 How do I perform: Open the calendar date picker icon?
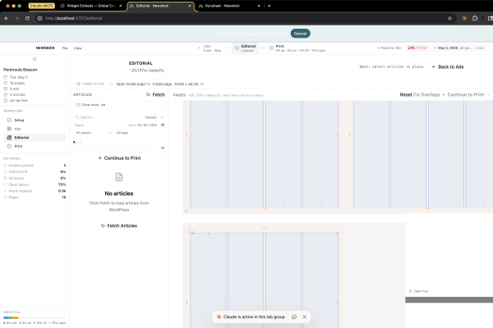pos(163,125)
